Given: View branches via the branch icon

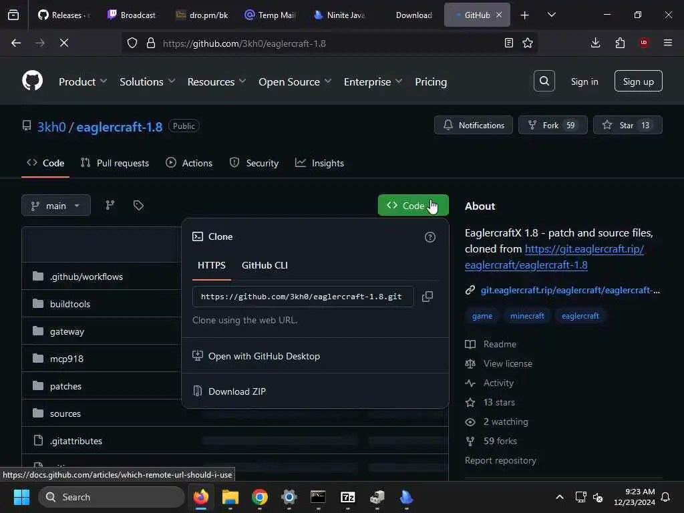Looking at the screenshot, I should [x=110, y=206].
